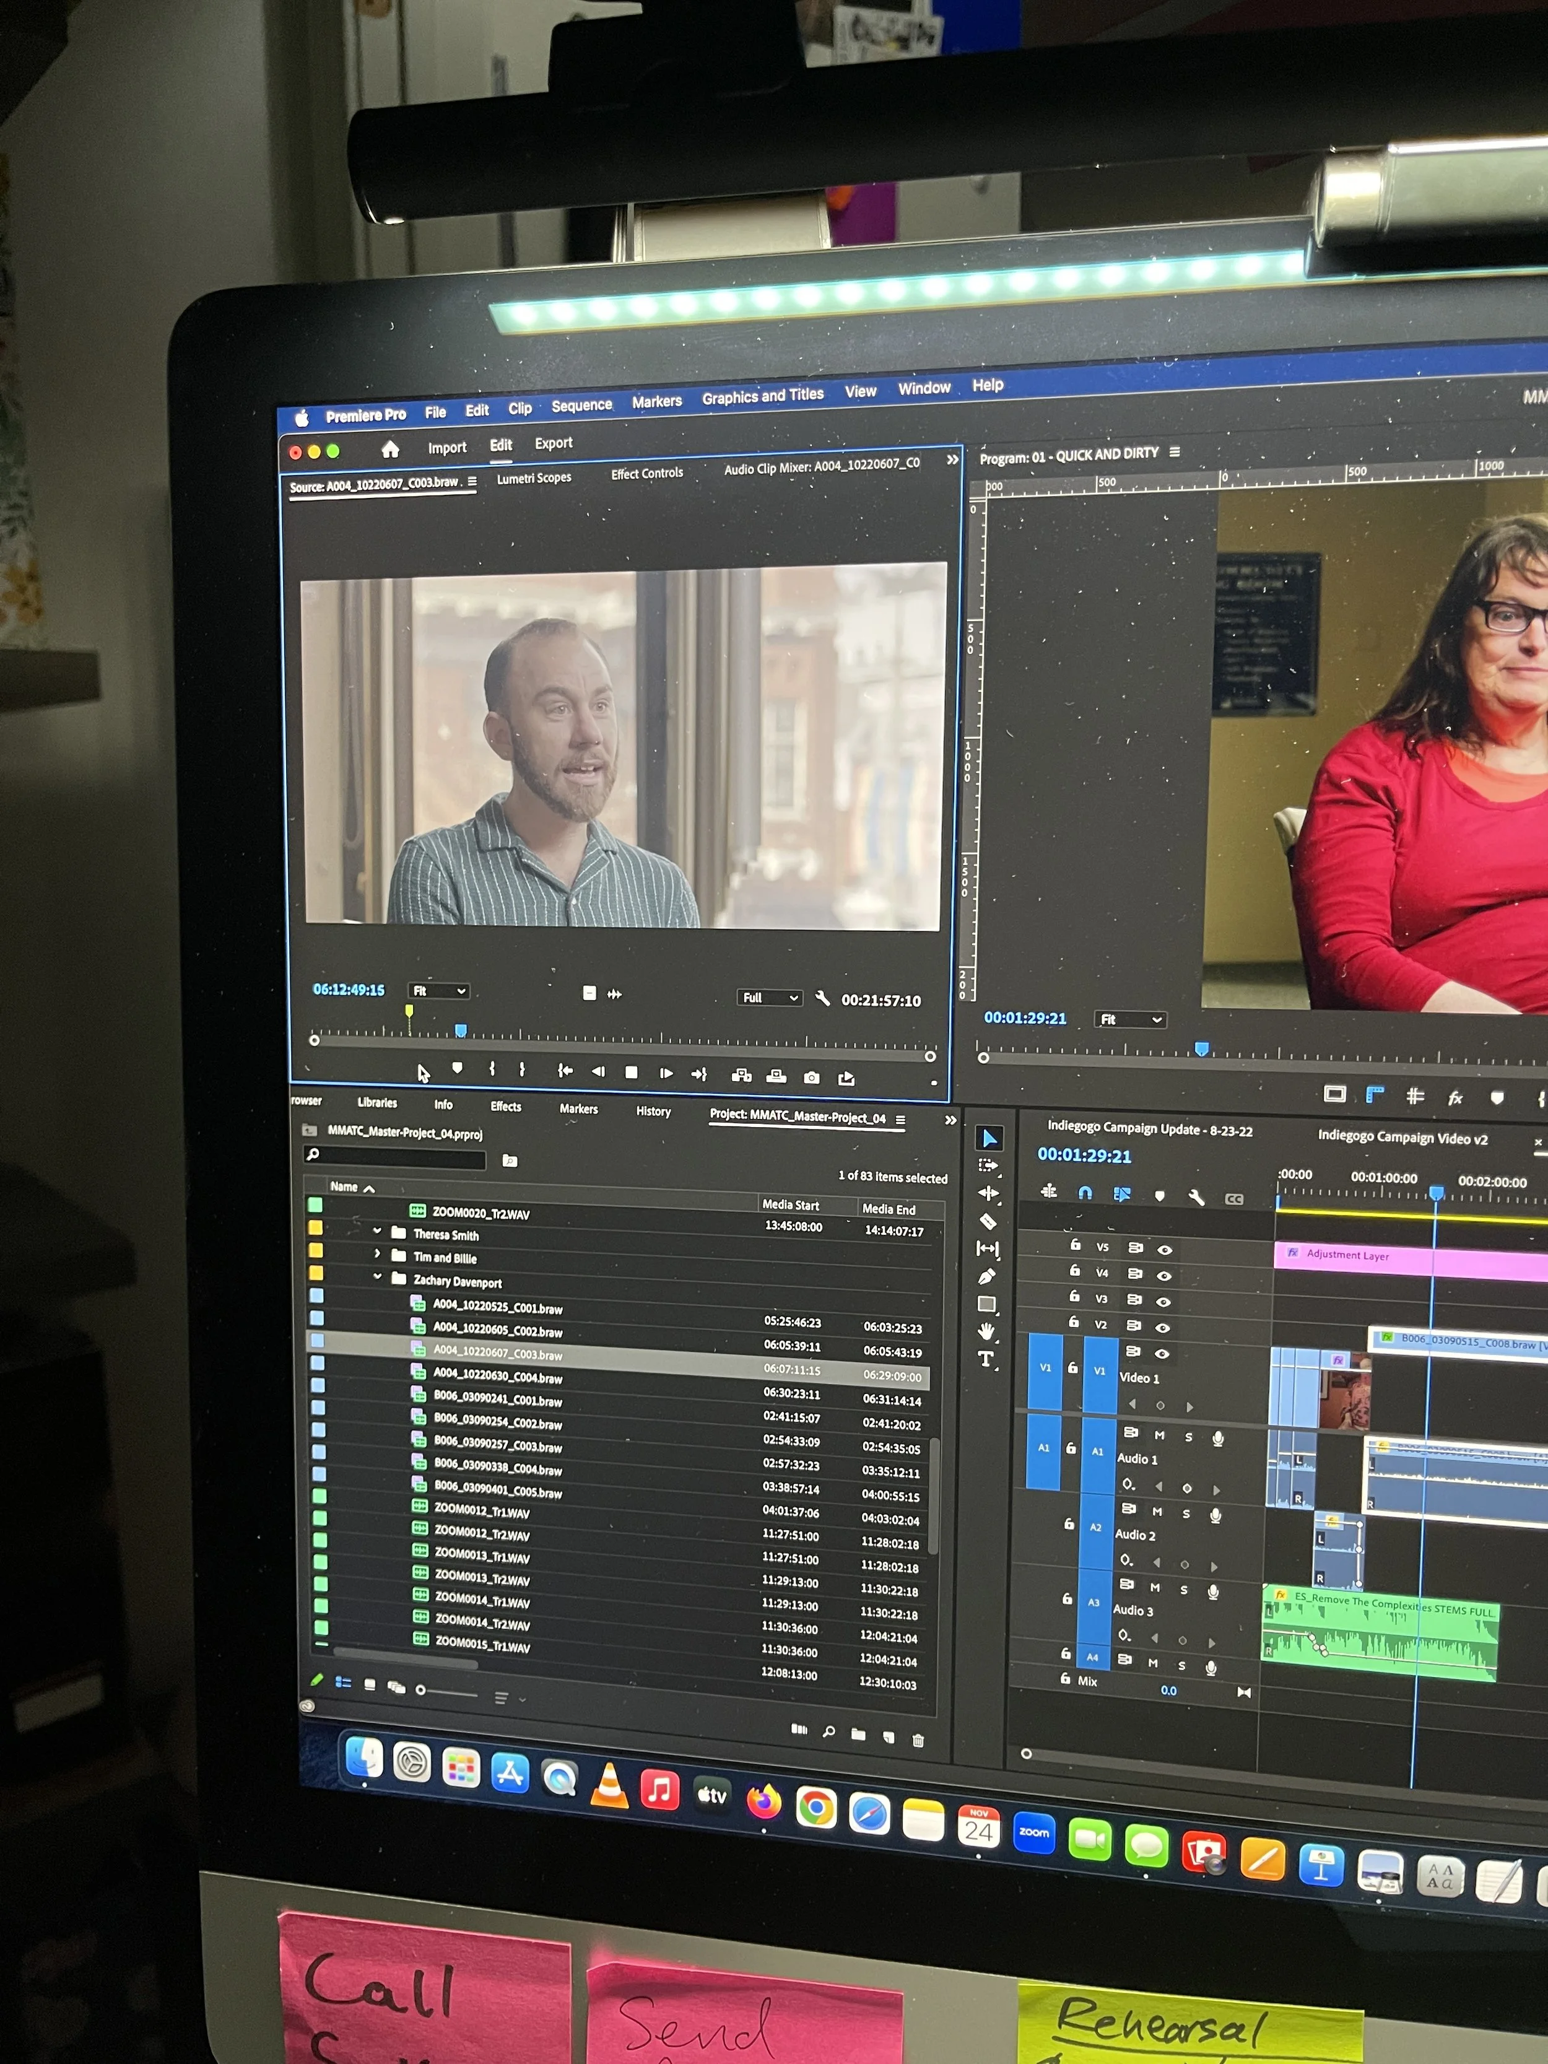Mute the Audio 1 track
1548x2064 pixels.
point(1159,1435)
